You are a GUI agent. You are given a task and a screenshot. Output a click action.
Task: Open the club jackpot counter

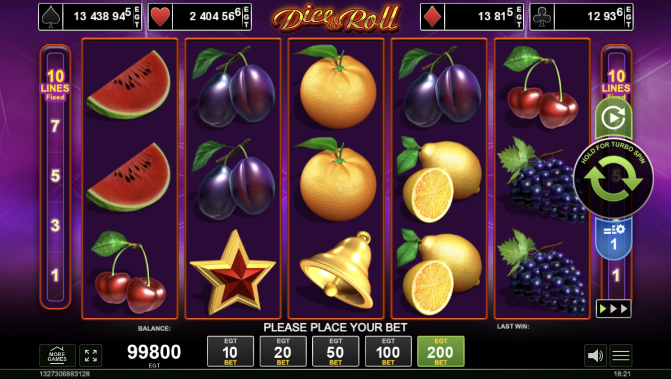coord(582,17)
